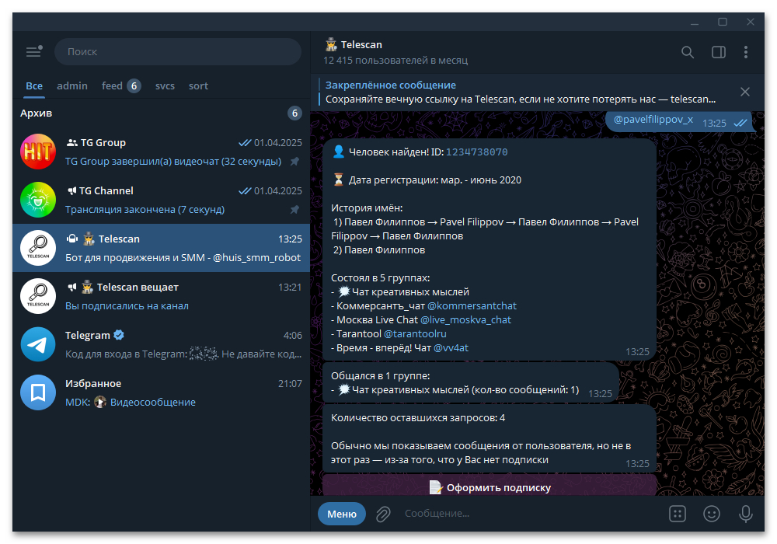Click pinned icon on TG Group row
Screen dimensions: 777x544
tap(294, 162)
